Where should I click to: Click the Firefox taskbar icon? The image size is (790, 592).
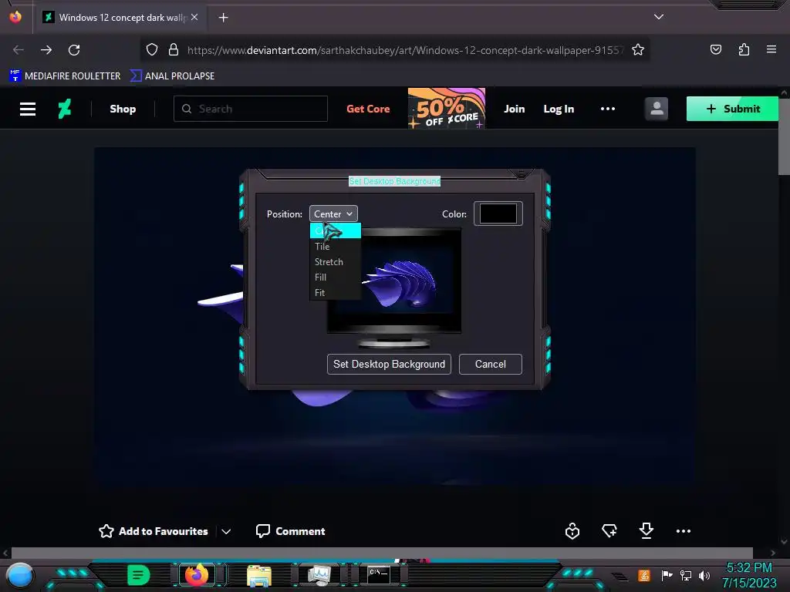pos(197,574)
